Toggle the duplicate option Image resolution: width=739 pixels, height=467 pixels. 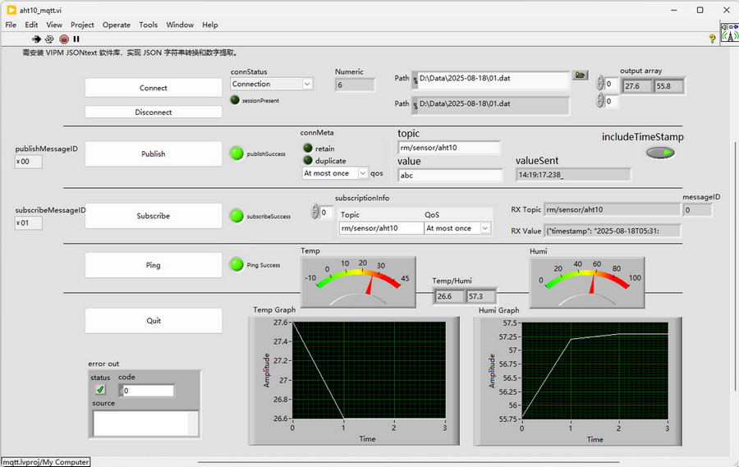[x=308, y=160]
